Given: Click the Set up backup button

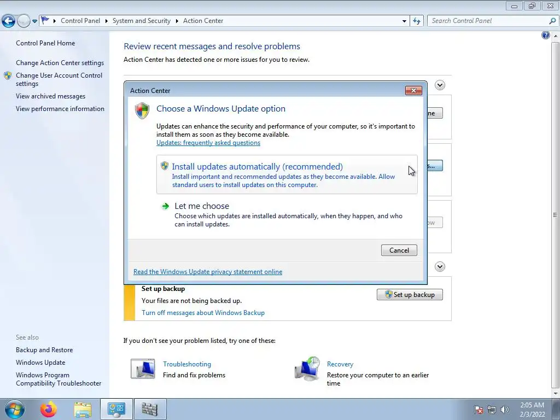Looking at the screenshot, I should click(410, 295).
